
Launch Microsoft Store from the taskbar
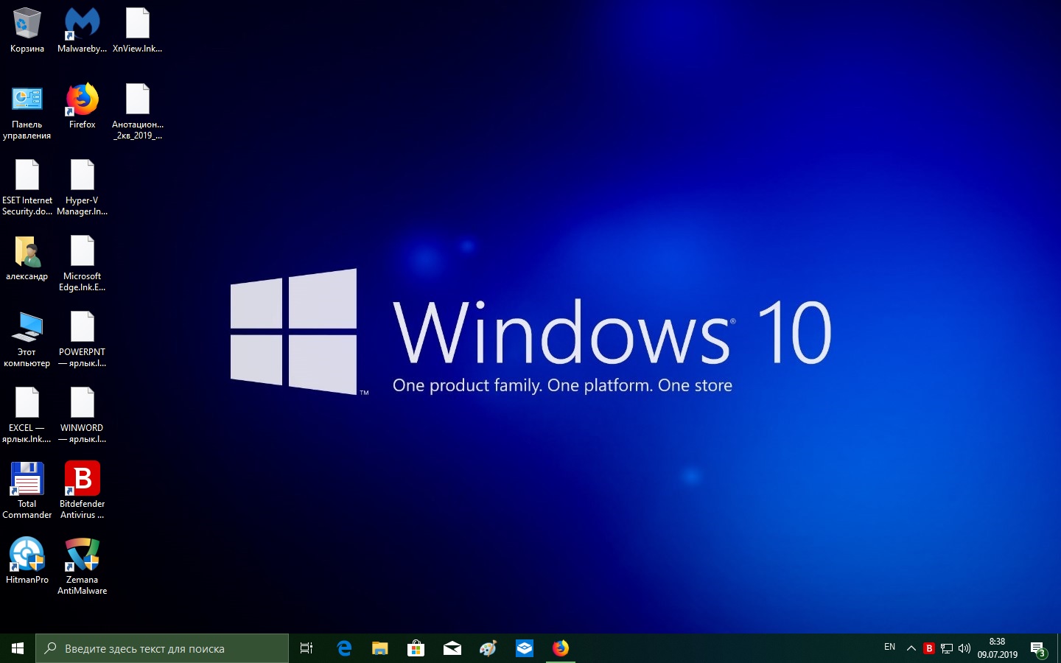tap(416, 648)
